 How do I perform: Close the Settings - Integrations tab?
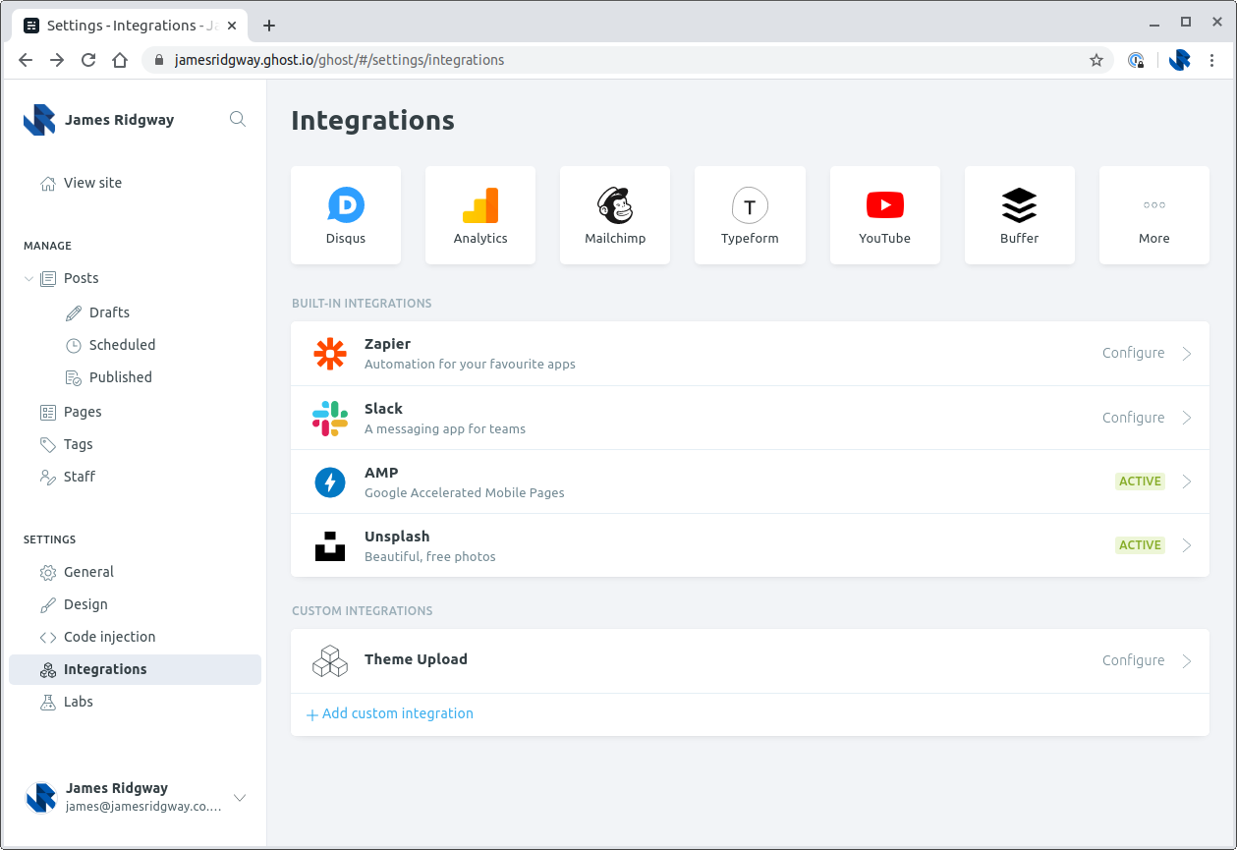click(232, 26)
